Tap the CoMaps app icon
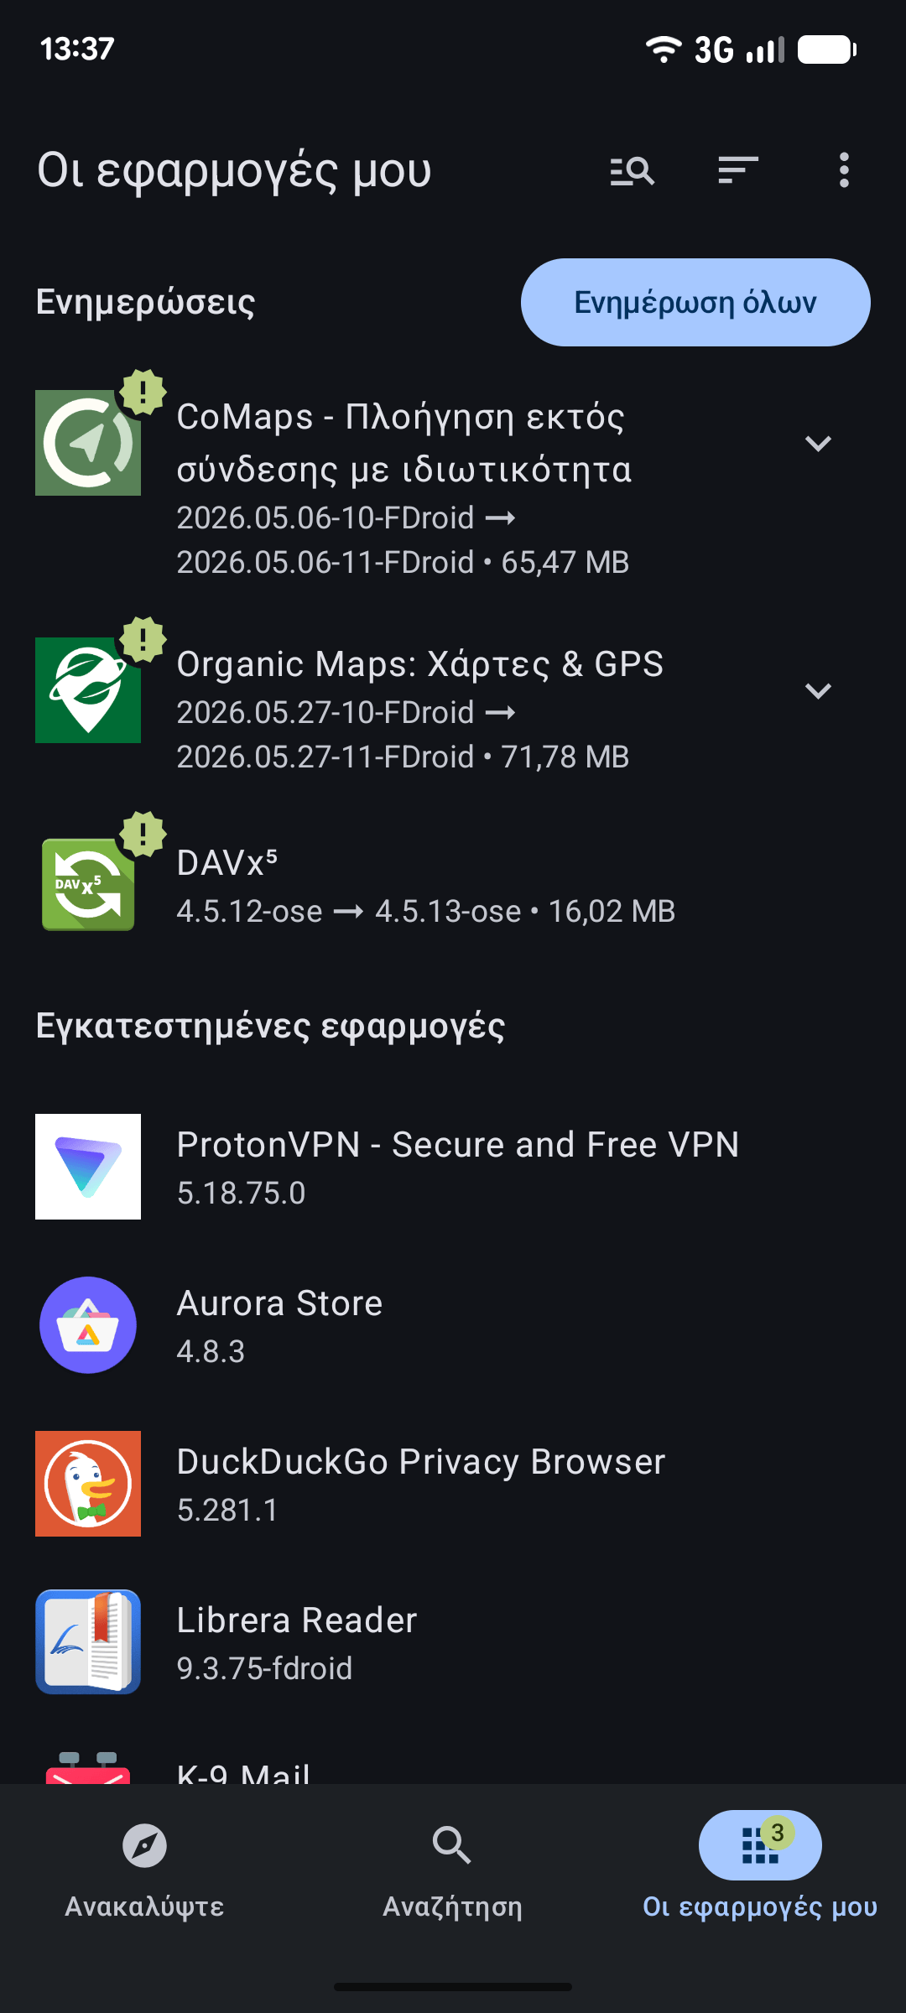906x2013 pixels. [88, 443]
